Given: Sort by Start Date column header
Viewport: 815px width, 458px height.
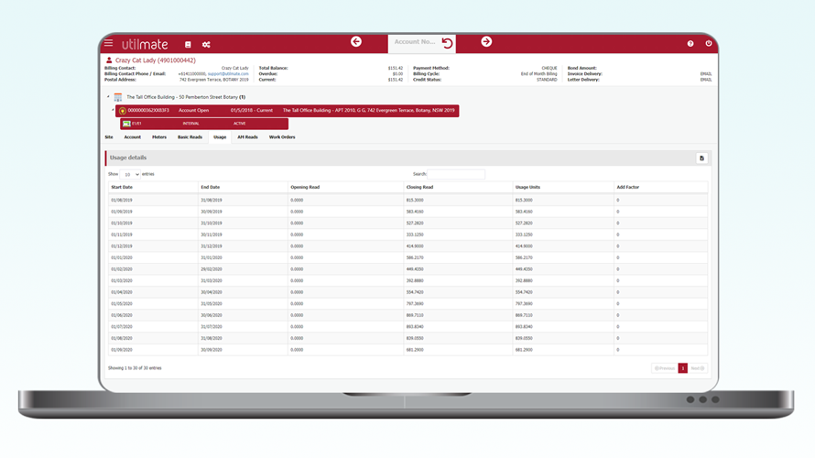Looking at the screenshot, I should point(153,187).
